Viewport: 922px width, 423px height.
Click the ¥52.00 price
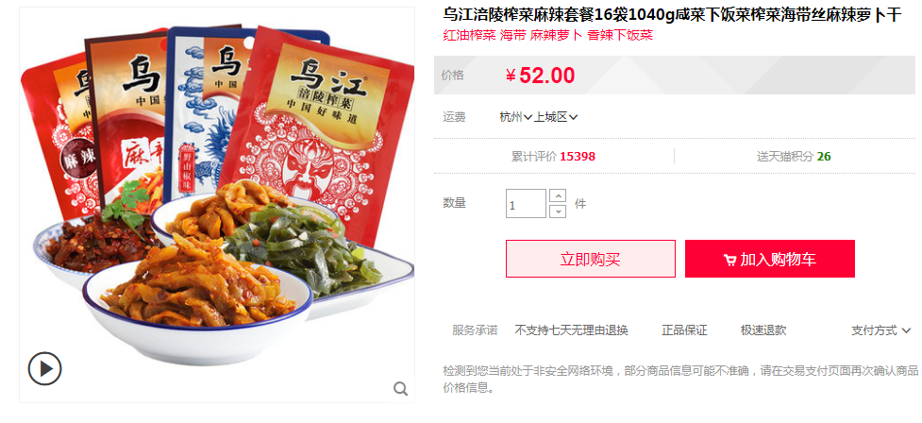(x=541, y=76)
